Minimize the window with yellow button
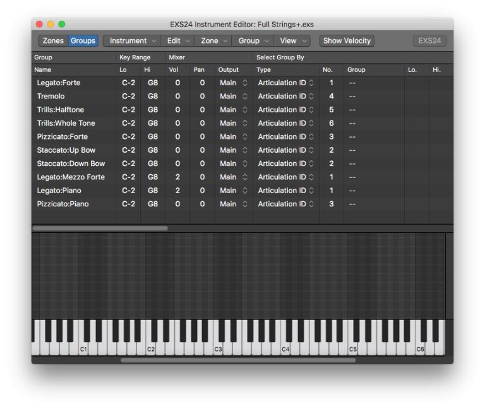This screenshot has height=409, width=485. pyautogui.click(x=51, y=24)
